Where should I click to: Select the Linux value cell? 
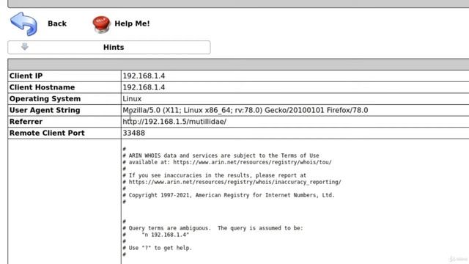(x=295, y=99)
